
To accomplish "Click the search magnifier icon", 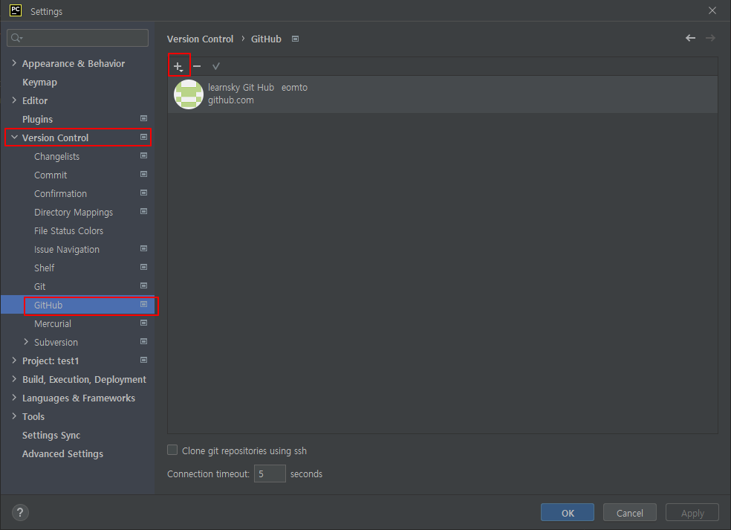I will tap(16, 38).
